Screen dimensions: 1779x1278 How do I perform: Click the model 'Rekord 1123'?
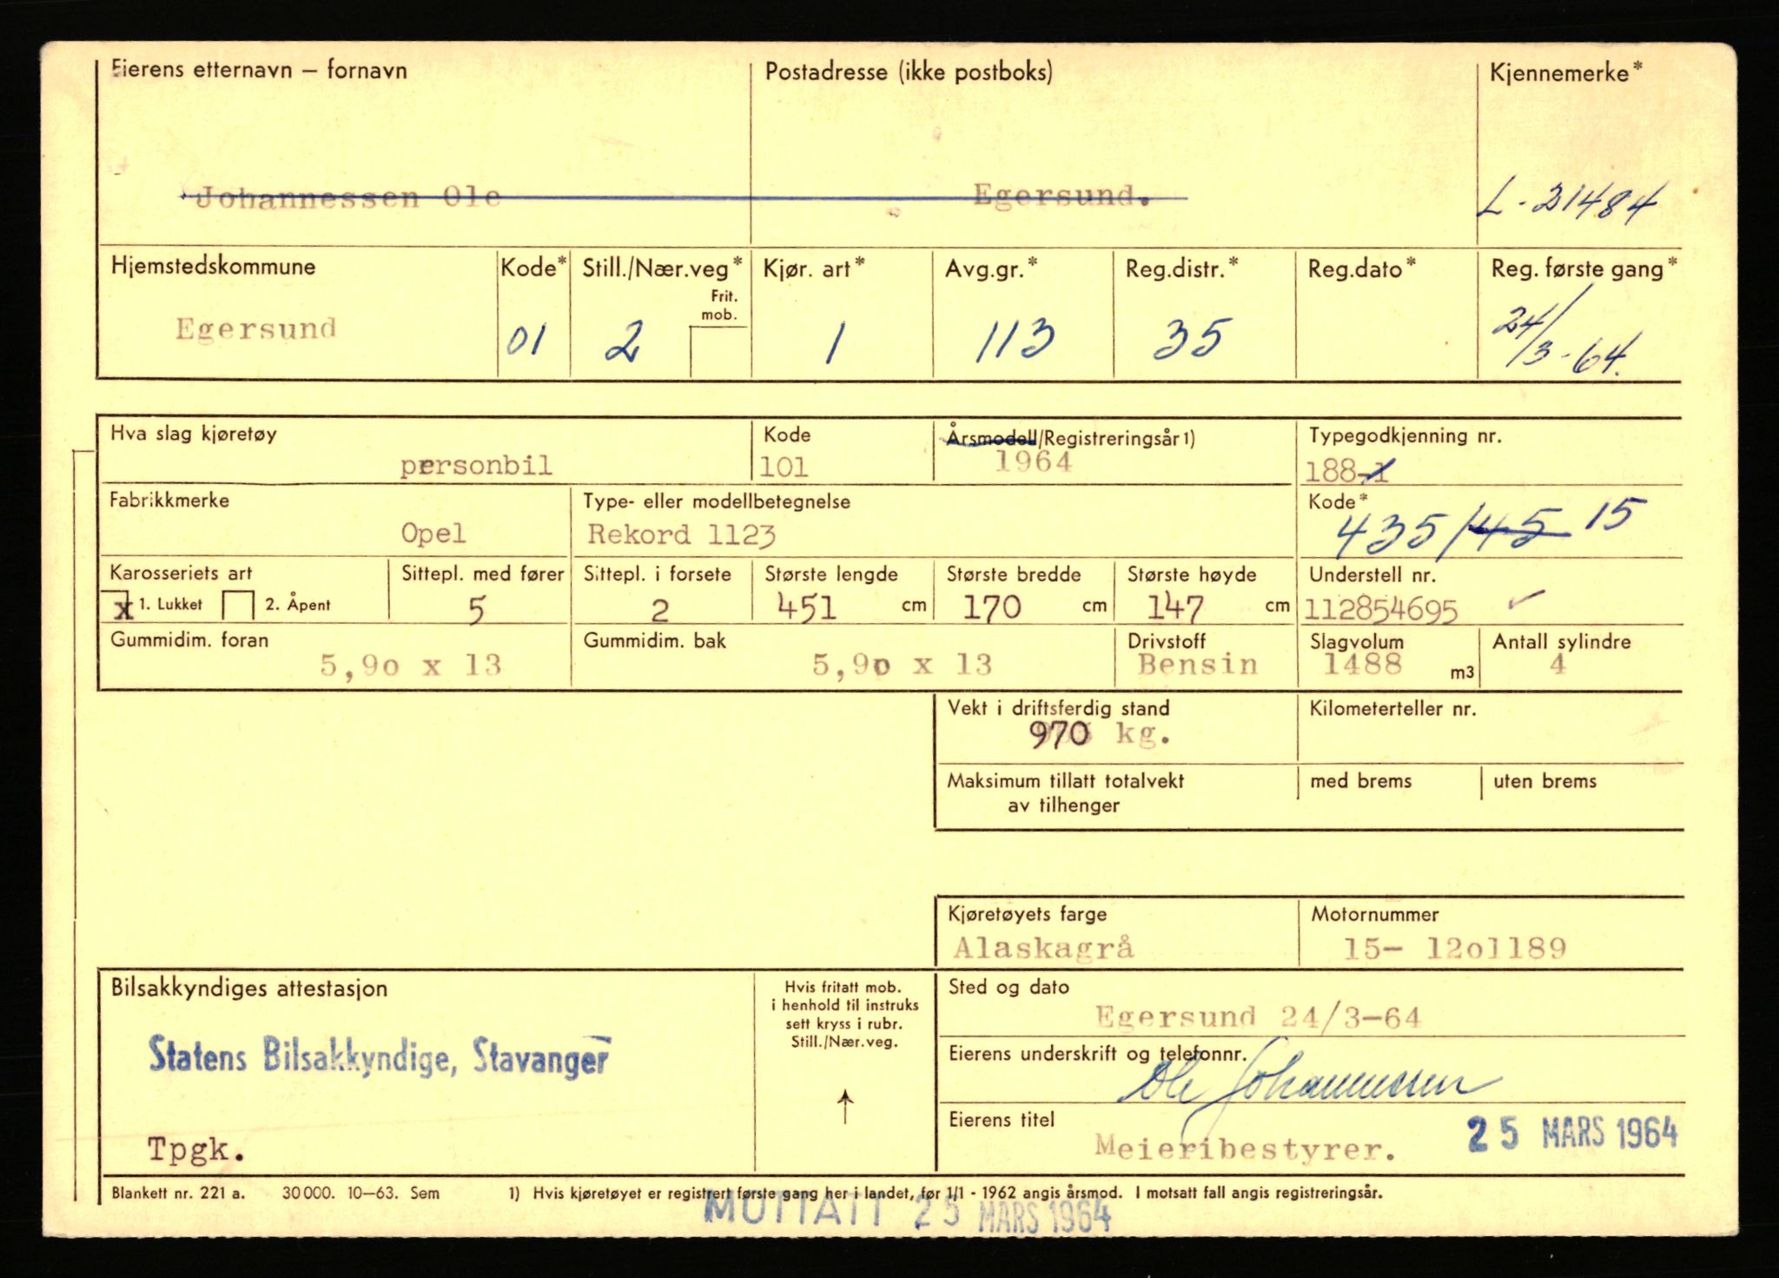[682, 533]
